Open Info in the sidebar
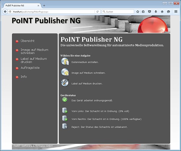 click(x=24, y=77)
